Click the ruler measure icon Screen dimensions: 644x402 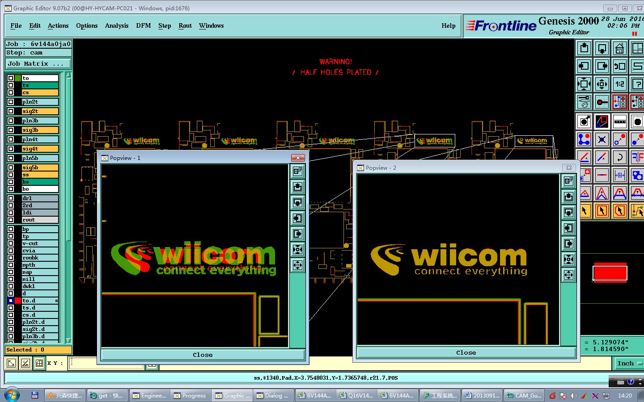(620, 121)
